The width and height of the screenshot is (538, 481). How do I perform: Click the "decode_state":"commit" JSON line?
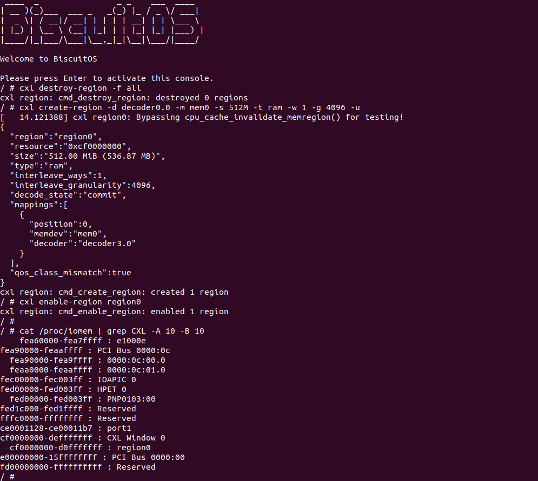coord(68,195)
